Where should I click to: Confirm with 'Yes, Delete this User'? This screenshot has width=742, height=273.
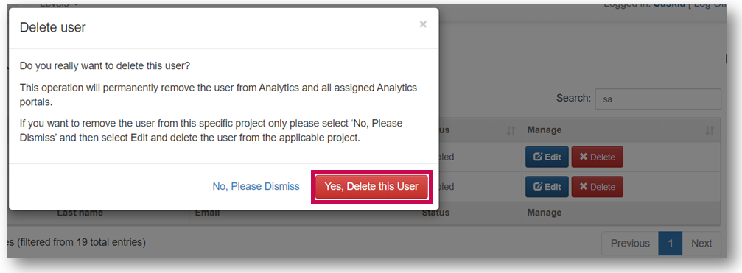[x=371, y=187]
